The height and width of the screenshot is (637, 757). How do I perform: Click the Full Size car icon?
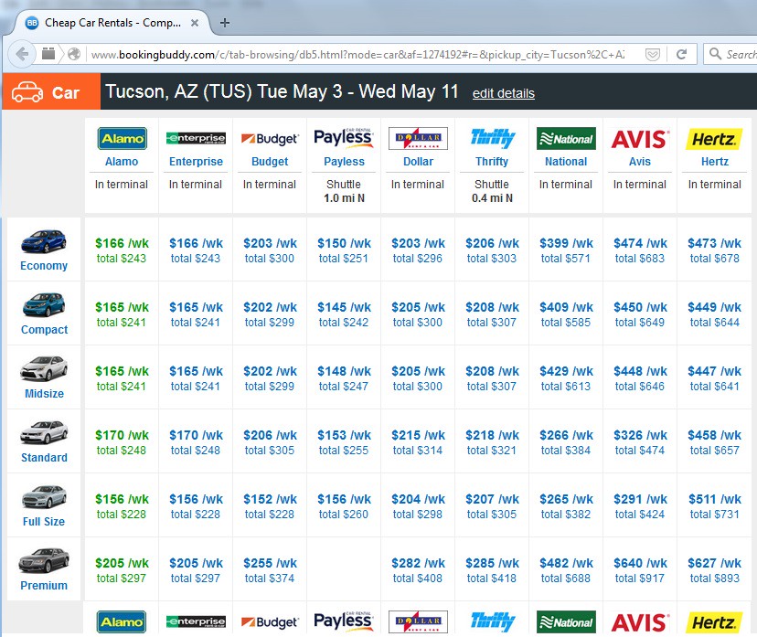(43, 499)
